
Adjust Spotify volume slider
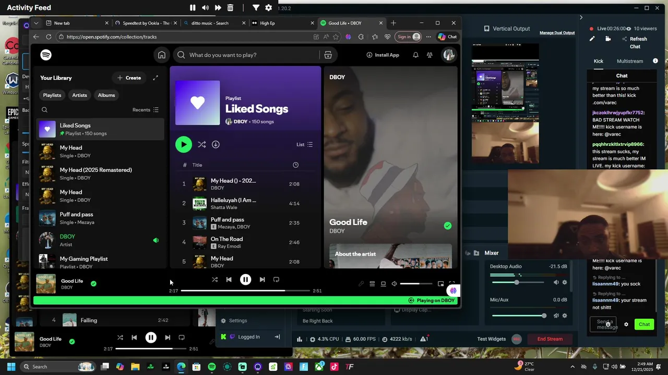[x=416, y=284]
